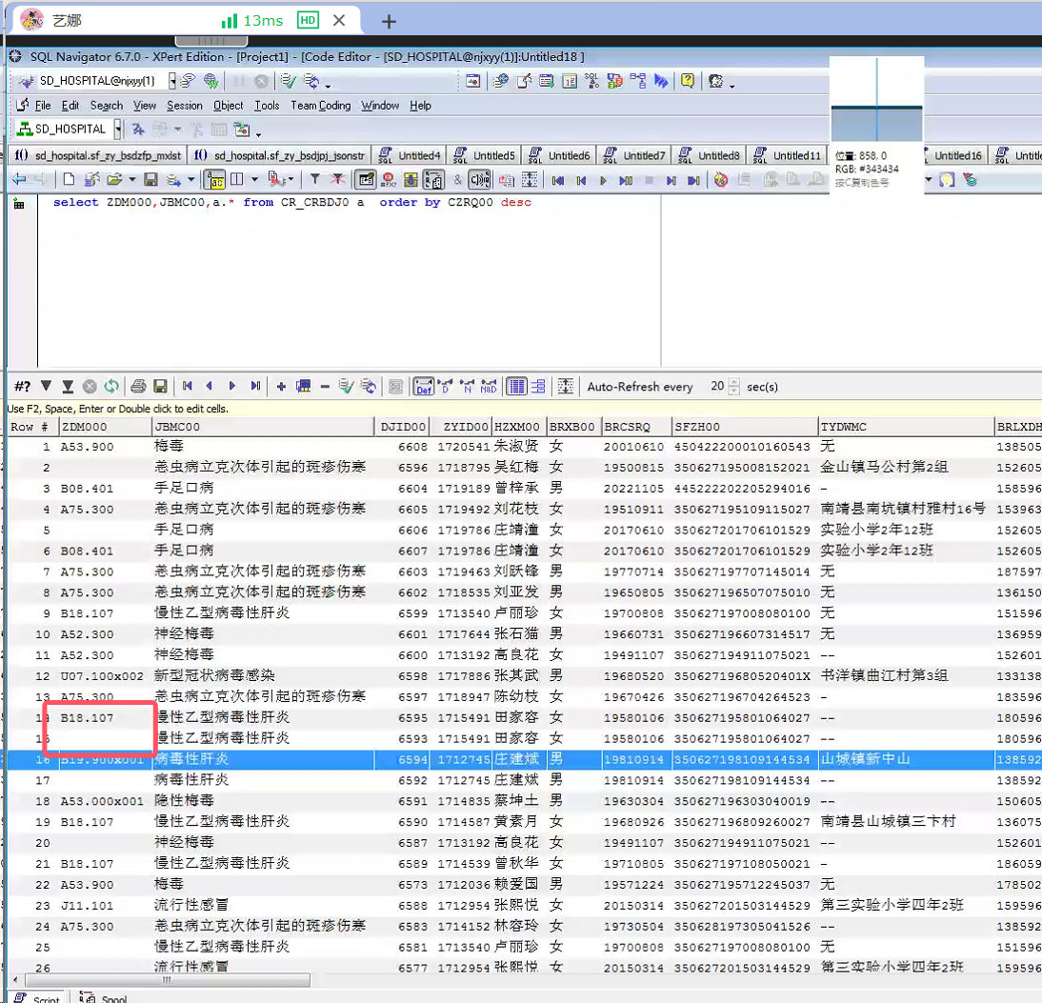This screenshot has width=1042, height=1003.
Task: Click the green Execute play button
Action: pyautogui.click(x=603, y=180)
